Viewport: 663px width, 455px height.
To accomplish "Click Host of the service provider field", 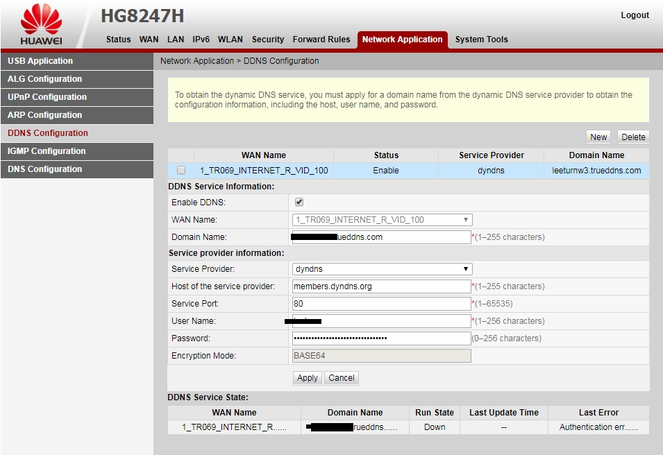I will point(381,286).
